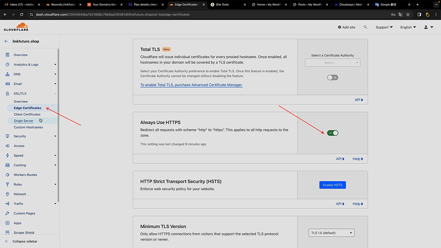This screenshot has height=248, width=441.
Task: Click the browser address bar URL
Action: pos(113,14)
